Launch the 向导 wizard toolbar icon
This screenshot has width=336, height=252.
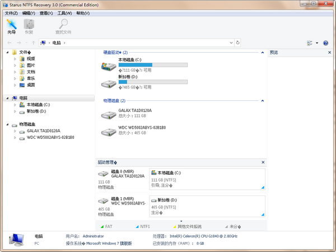(12, 26)
